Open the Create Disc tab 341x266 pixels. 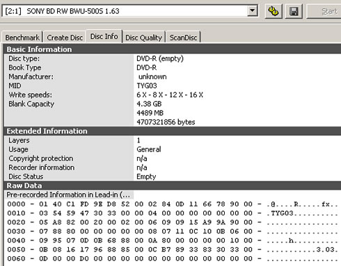[65, 38]
